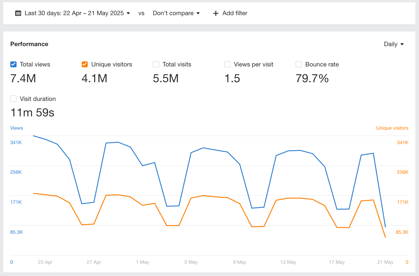Click the plus icon beside Add filter
Viewport: 419px width, 276px height.
[215, 13]
